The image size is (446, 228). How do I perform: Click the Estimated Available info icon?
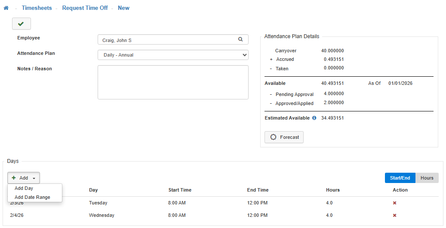(314, 118)
